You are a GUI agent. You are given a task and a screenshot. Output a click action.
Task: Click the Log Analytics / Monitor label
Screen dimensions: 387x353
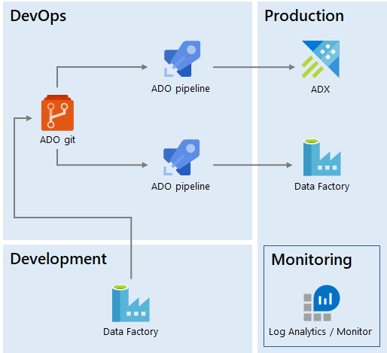(320, 332)
